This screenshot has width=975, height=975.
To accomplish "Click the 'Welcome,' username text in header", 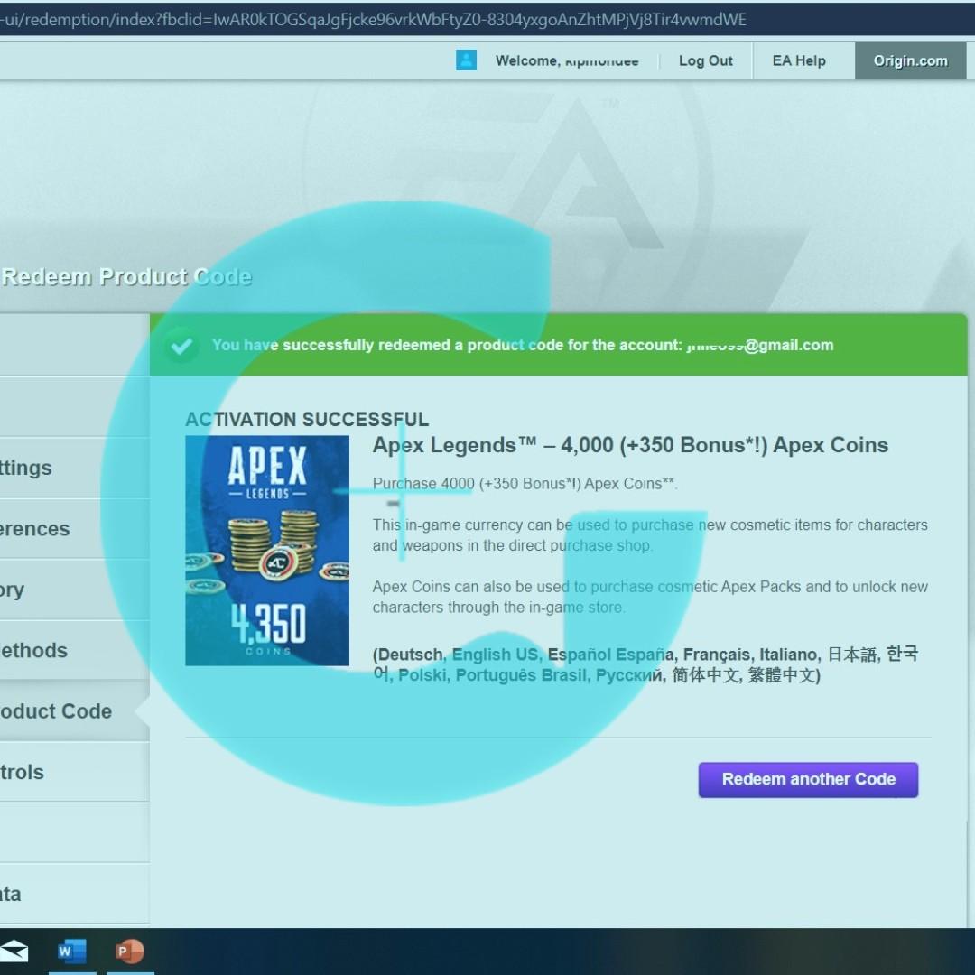I will pyautogui.click(x=567, y=61).
